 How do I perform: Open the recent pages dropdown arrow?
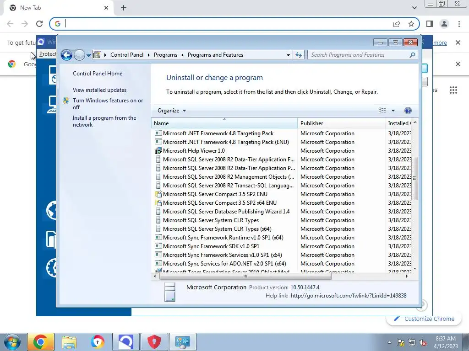pyautogui.click(x=88, y=55)
